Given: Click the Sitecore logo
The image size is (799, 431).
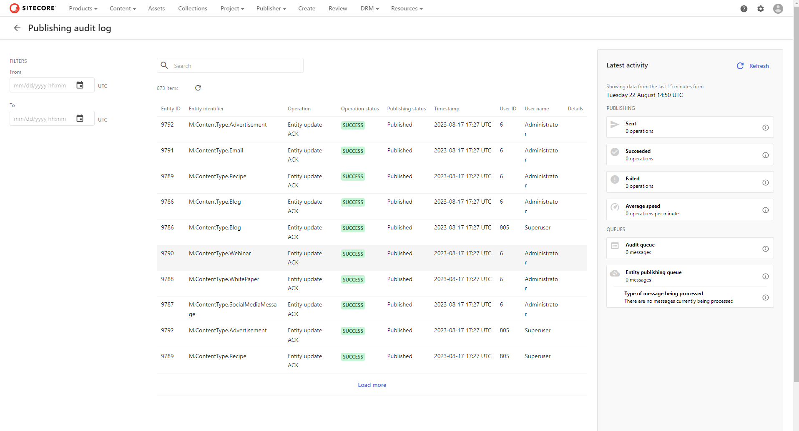Looking at the screenshot, I should (33, 8).
